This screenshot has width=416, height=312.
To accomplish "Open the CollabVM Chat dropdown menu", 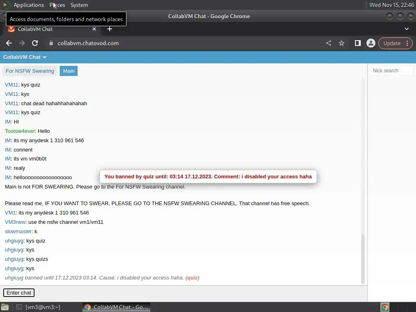I will point(25,57).
